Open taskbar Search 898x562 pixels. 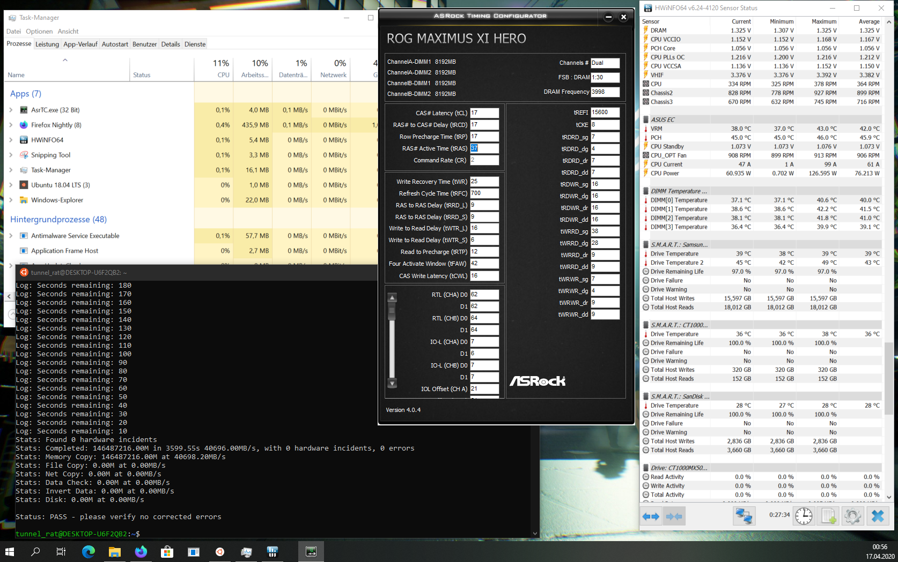coord(35,551)
